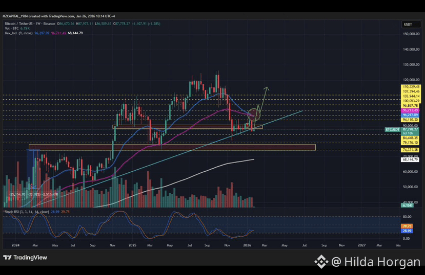
Task: Click the 94,110.30 yellow price label
Action: (410, 120)
